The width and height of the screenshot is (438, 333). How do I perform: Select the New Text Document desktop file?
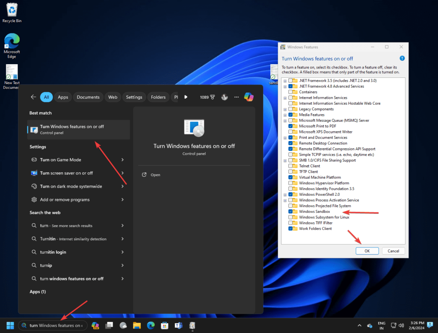pyautogui.click(x=12, y=77)
